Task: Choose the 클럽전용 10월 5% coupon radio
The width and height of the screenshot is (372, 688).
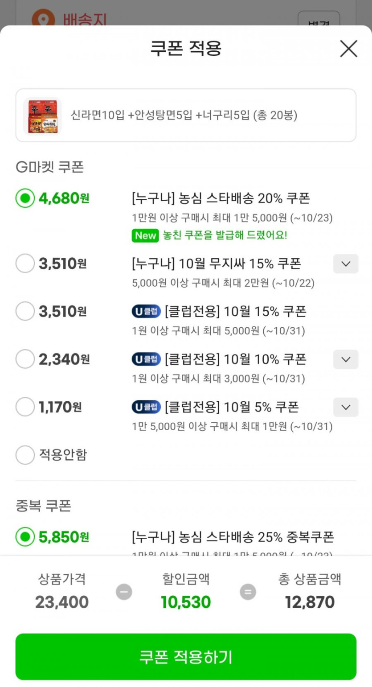Action: [x=25, y=407]
